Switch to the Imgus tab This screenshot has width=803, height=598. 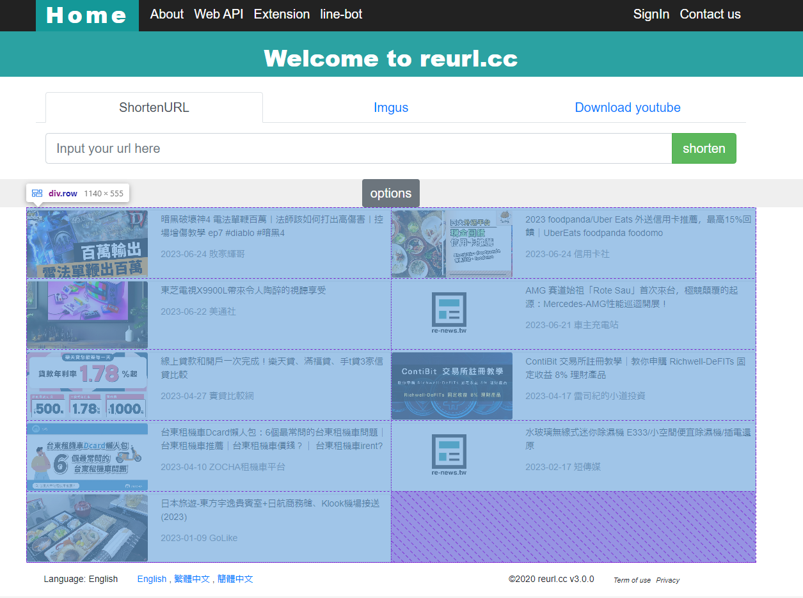pos(391,107)
